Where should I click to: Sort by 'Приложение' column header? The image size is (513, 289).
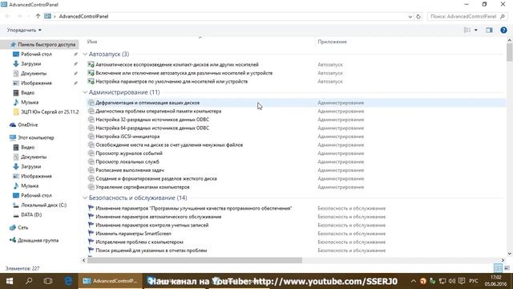[332, 42]
